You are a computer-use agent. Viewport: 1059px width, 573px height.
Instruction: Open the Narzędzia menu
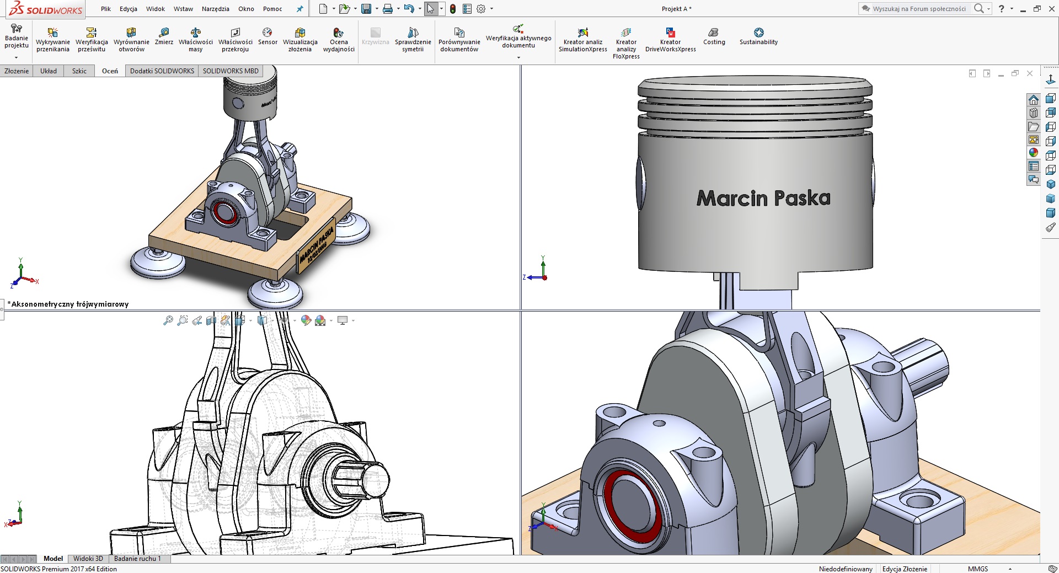[x=215, y=9]
